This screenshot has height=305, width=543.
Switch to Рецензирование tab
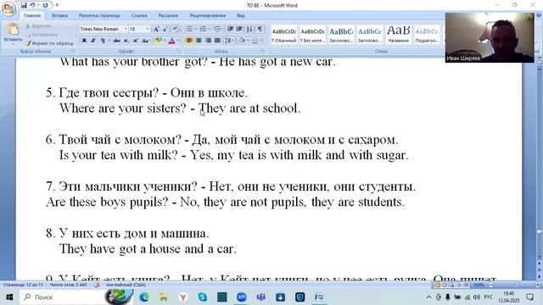click(x=207, y=15)
